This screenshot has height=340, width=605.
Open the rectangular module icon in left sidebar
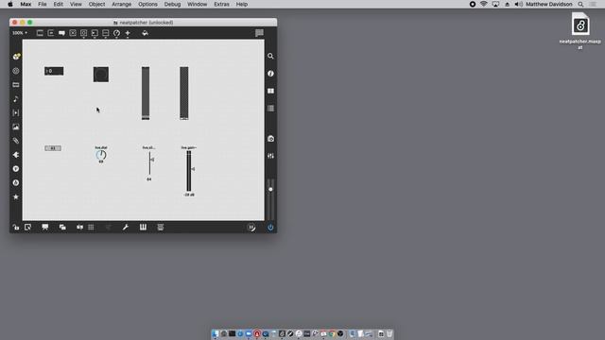16,85
